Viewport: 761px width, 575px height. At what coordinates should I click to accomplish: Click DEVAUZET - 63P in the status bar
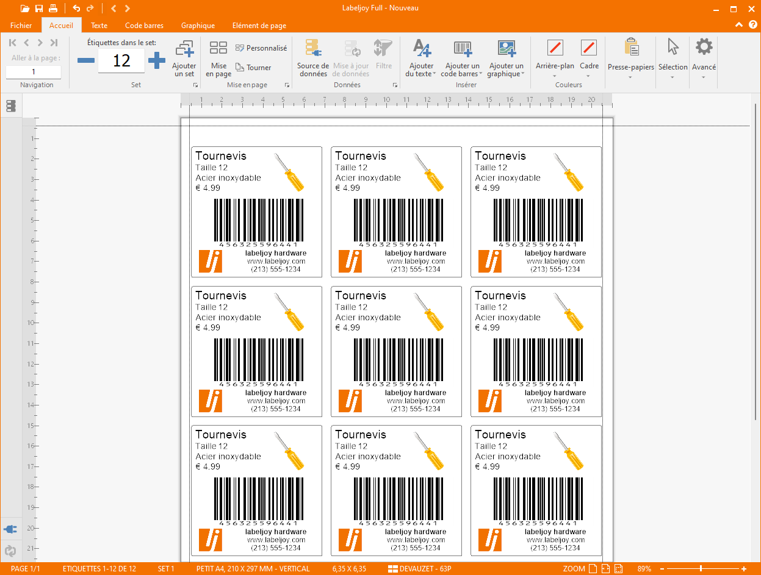[x=420, y=569]
